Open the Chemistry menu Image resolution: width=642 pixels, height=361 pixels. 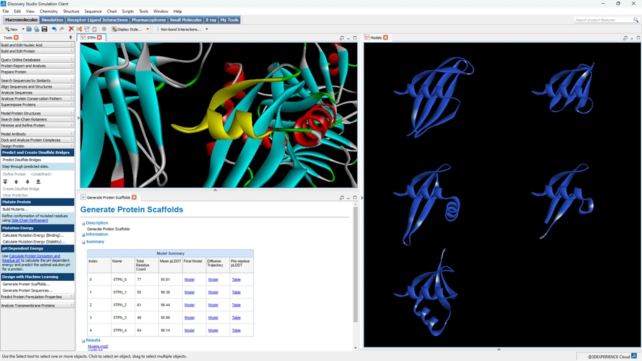coord(49,11)
